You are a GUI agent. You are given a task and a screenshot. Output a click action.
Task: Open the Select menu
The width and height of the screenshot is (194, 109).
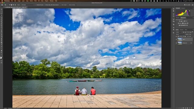pos(31,1)
